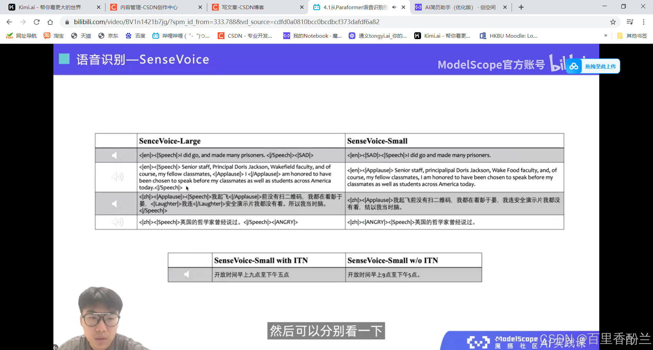Close the 写文章-CSDN博客 tab
Image resolution: width=653 pixels, height=350 pixels.
coord(302,7)
